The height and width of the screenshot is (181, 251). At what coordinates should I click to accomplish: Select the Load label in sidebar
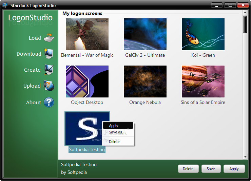[x=35, y=38]
